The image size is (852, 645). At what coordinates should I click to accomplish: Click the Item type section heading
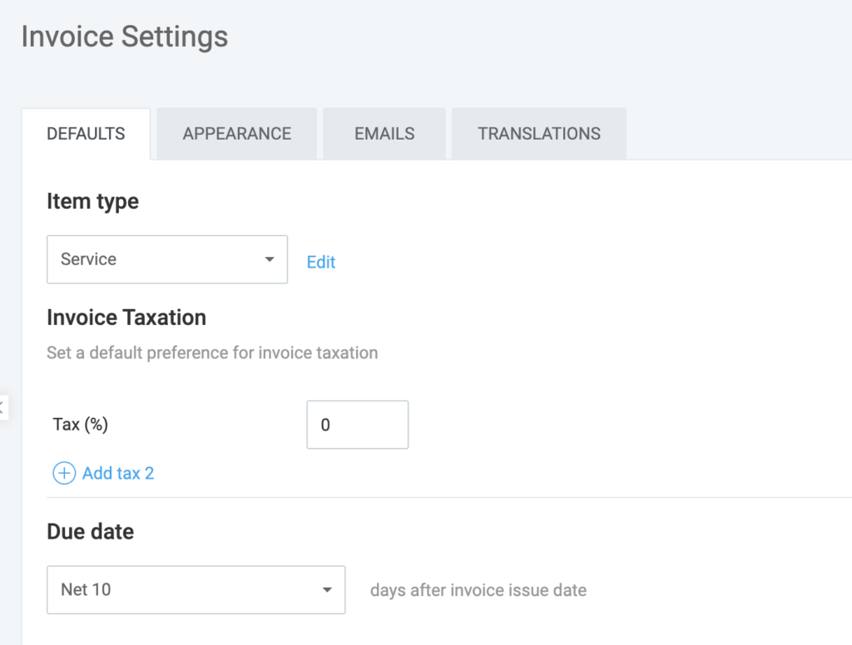[92, 202]
